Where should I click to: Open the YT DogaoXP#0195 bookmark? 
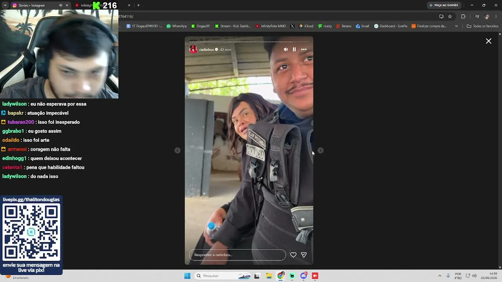click(144, 26)
